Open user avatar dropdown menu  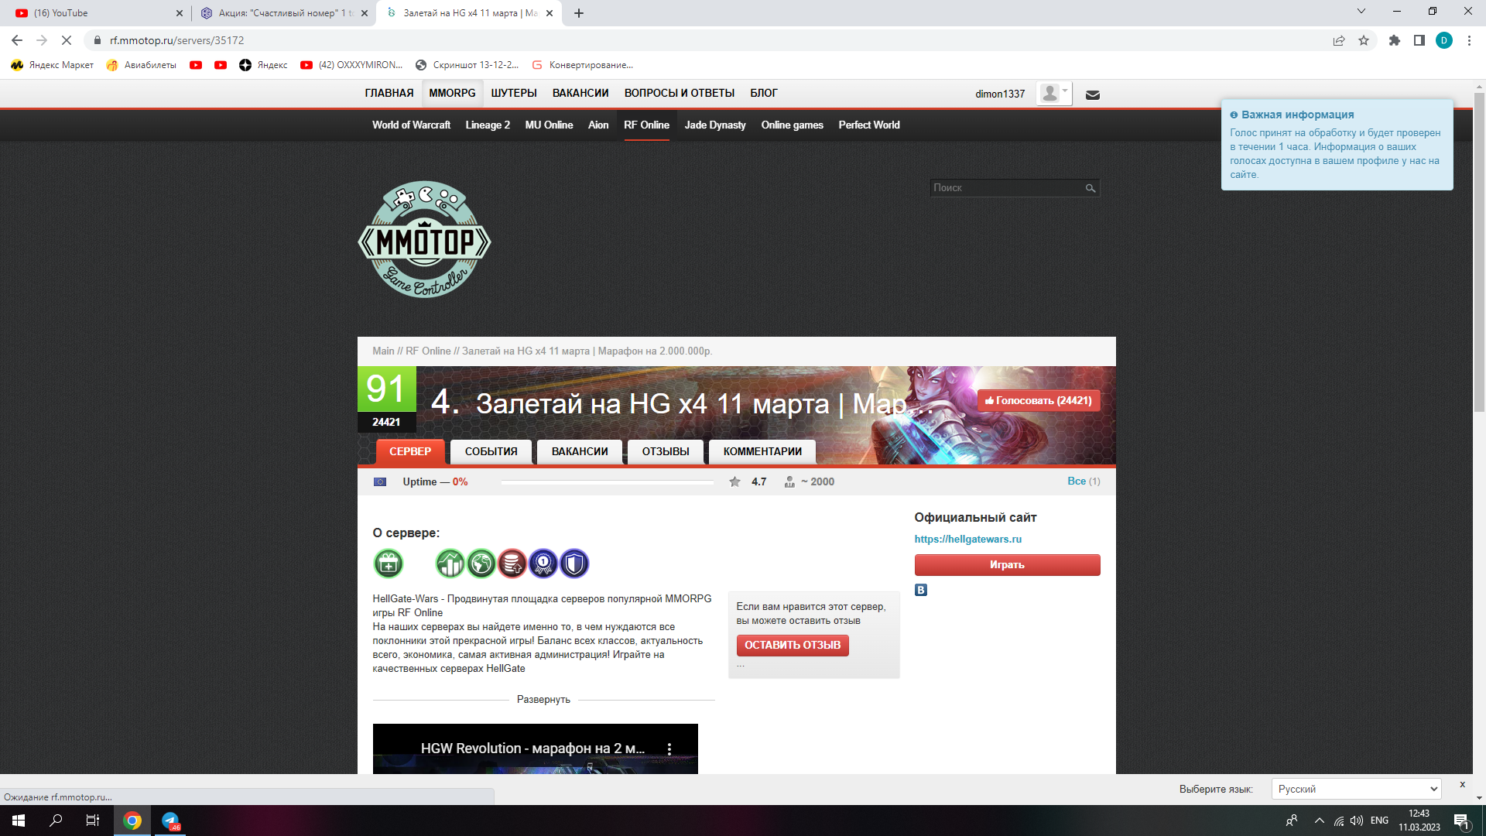coord(1054,94)
